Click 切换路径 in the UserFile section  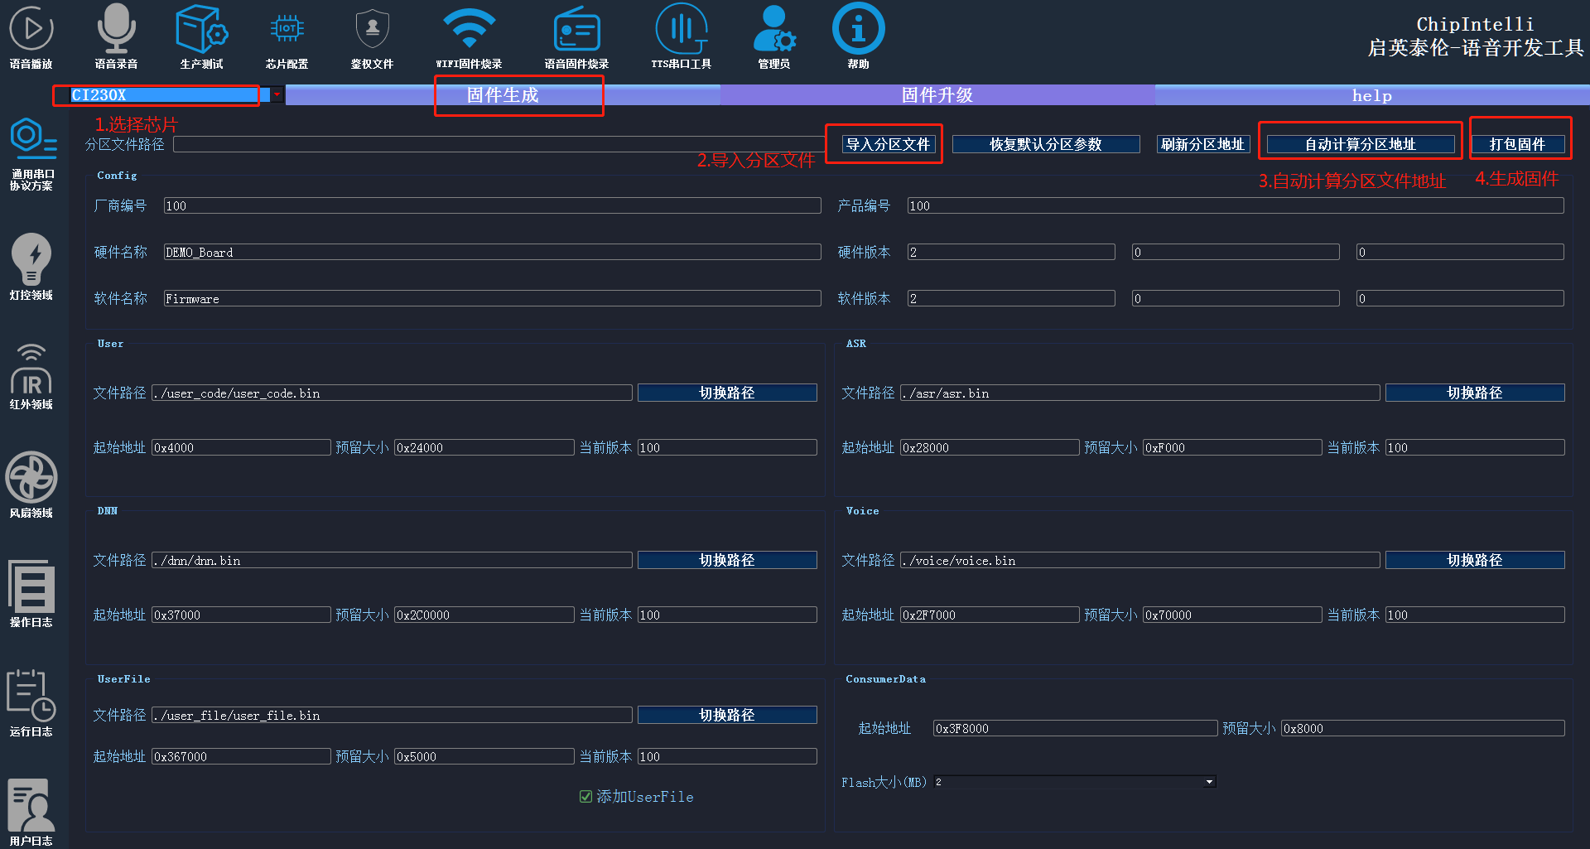tap(727, 715)
